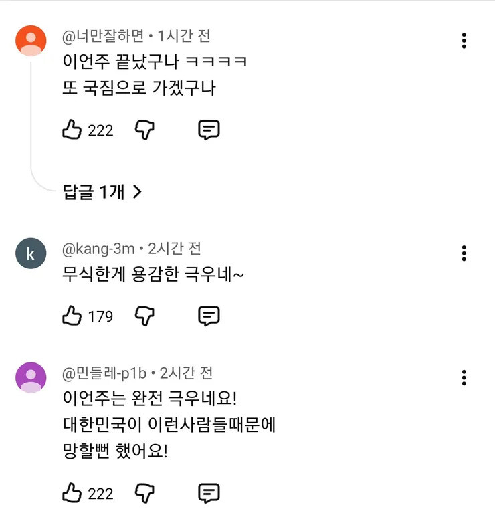Open more options for @kang-3m comment
The image size is (495, 519).
tap(464, 253)
